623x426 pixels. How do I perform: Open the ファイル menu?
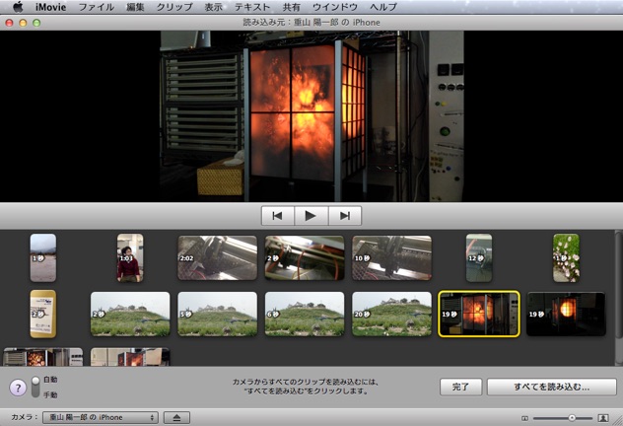[x=96, y=7]
